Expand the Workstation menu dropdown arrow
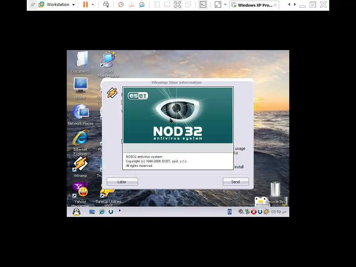This screenshot has height=267, width=356. click(x=74, y=5)
